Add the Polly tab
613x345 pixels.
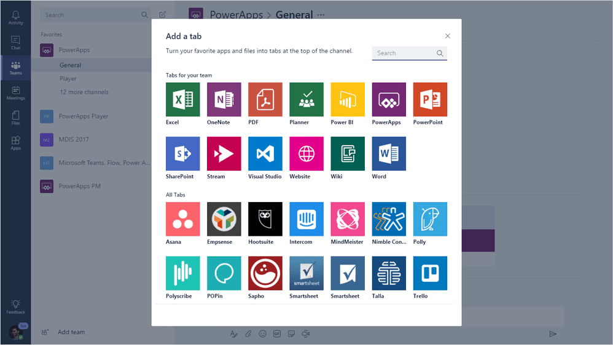(430, 219)
